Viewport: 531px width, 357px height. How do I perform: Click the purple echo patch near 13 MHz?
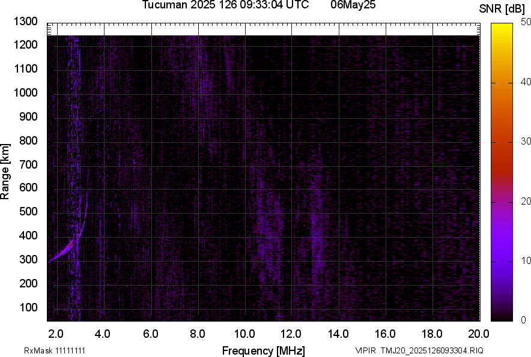coord(317,223)
